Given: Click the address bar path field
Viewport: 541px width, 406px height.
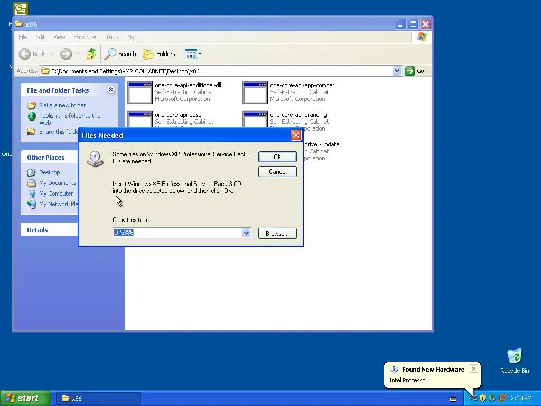Looking at the screenshot, I should pos(221,71).
